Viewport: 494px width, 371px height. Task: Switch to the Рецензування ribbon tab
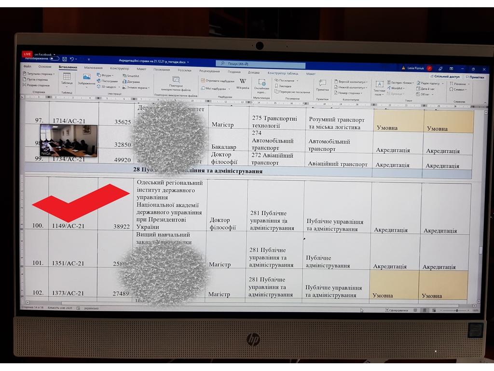coord(209,71)
